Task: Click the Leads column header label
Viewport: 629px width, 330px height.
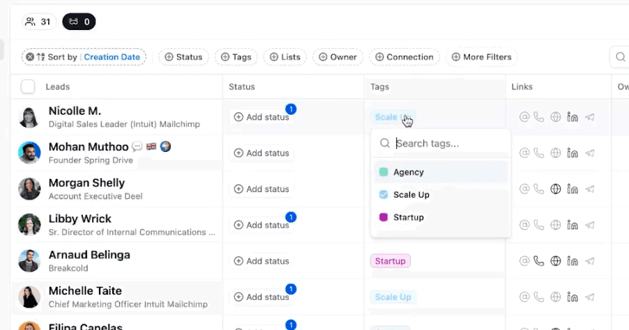Action: pyautogui.click(x=58, y=86)
